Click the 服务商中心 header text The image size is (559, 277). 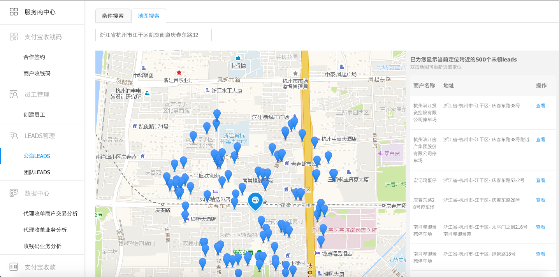click(x=40, y=12)
